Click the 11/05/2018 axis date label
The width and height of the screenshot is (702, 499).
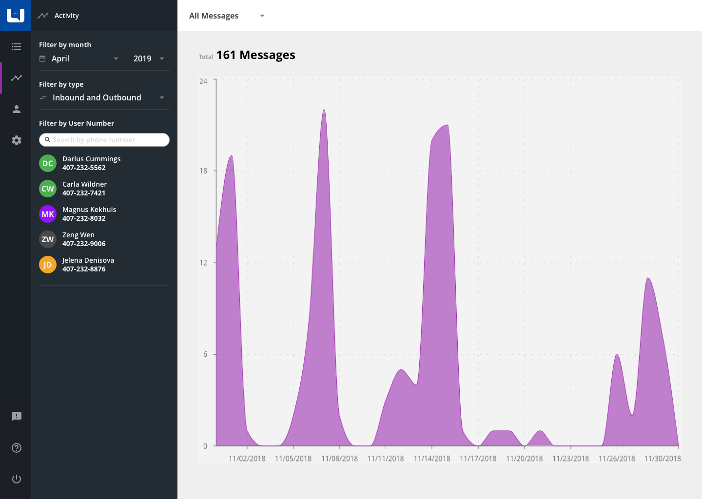[x=293, y=459]
